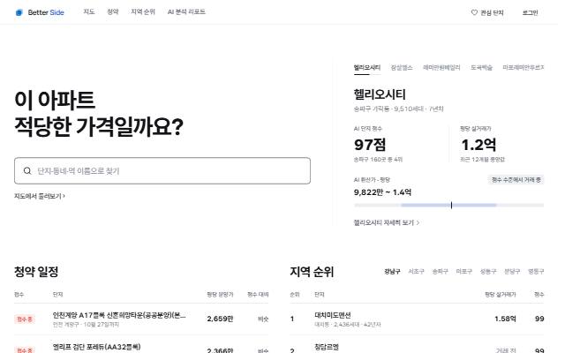
Task: Select the 도곡렉슬 apartment tab
Action: [481, 67]
